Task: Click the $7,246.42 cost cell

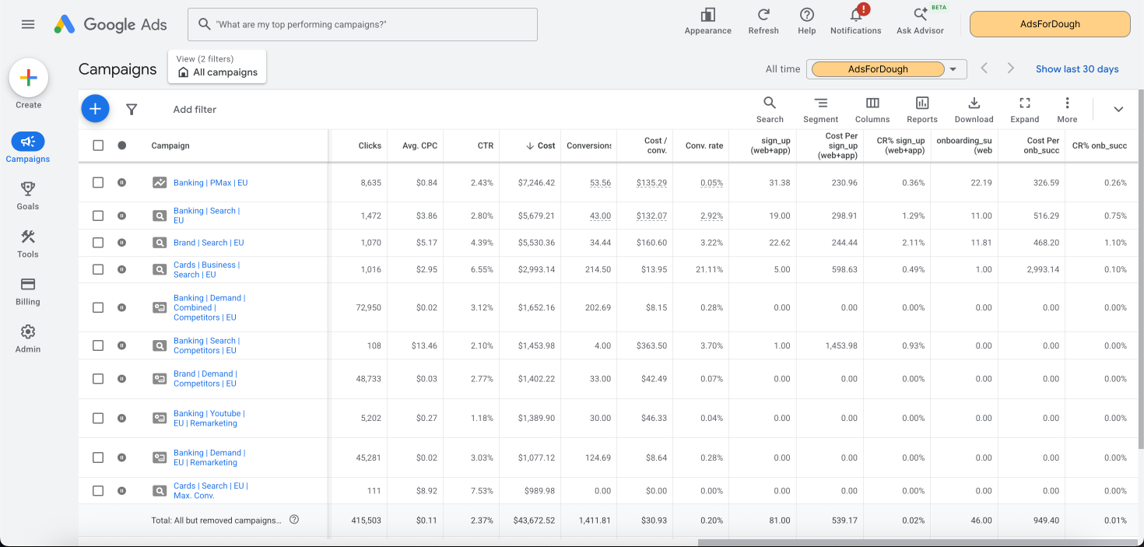Action: coord(536,183)
